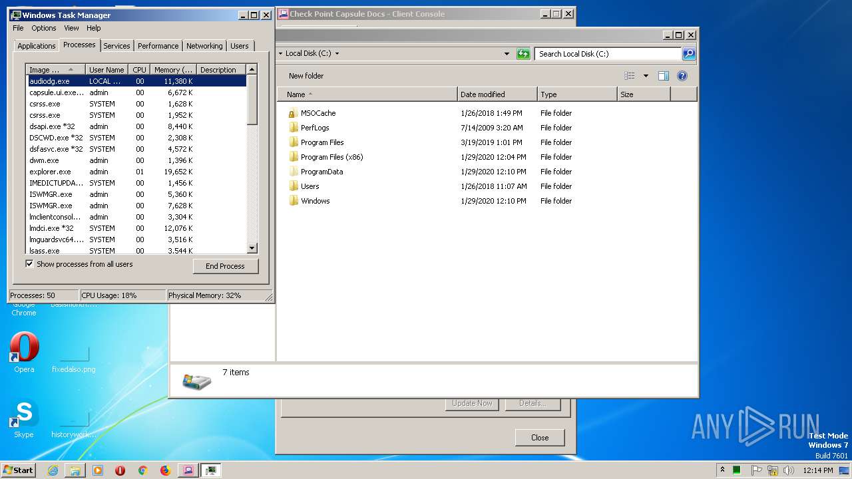
Task: Switch to Performance tab
Action: pyautogui.click(x=158, y=46)
